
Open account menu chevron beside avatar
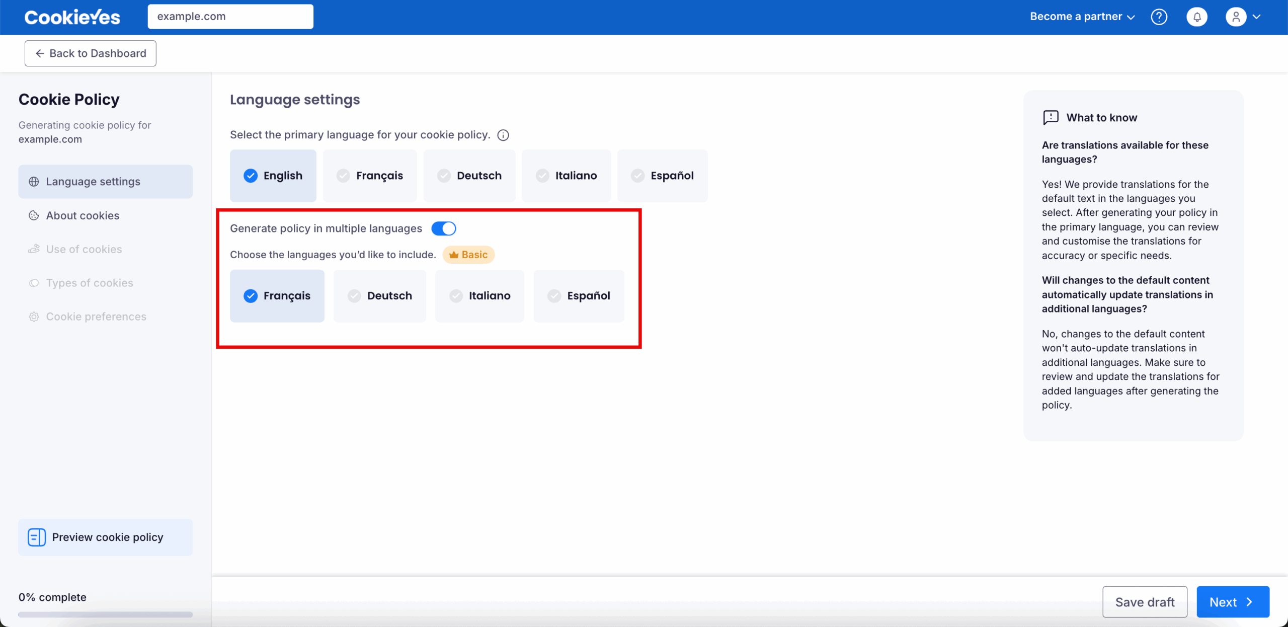(x=1256, y=17)
